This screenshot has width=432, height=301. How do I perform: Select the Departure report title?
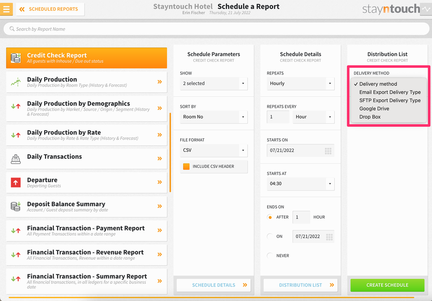pyautogui.click(x=42, y=180)
